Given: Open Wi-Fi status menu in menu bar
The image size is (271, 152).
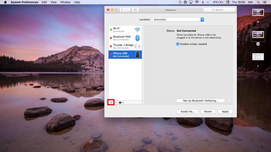Looking at the screenshot, I should click(197, 2).
